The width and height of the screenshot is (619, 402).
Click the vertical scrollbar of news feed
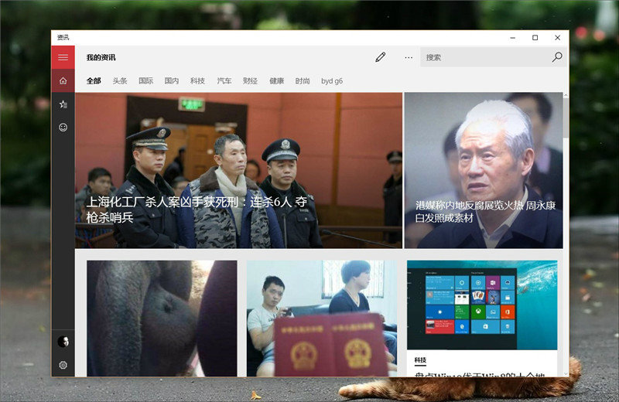coord(566,232)
